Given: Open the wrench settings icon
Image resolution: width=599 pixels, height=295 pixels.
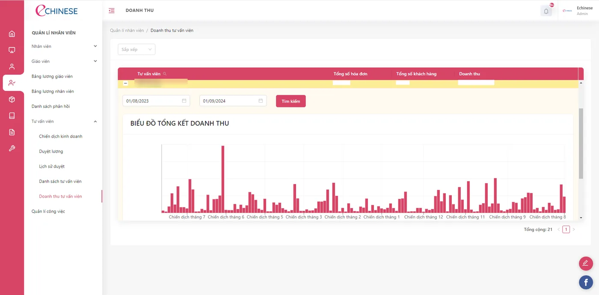Looking at the screenshot, I should pos(12,148).
